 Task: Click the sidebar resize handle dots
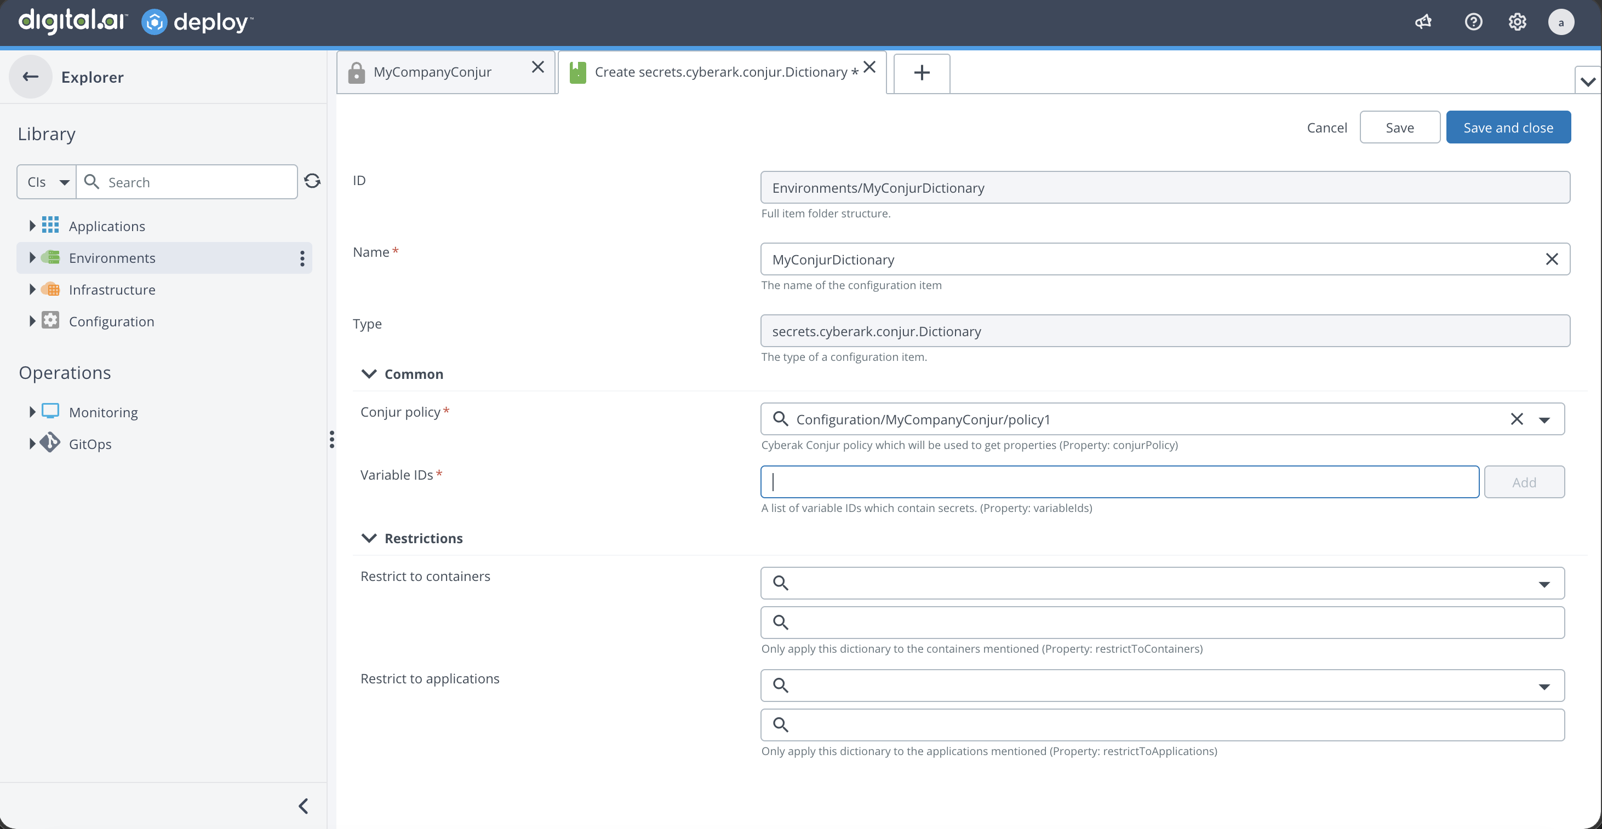point(332,439)
